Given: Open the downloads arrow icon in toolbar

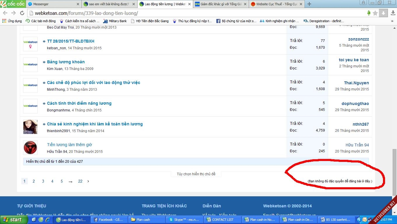Looking at the screenshot, I should 384,13.
